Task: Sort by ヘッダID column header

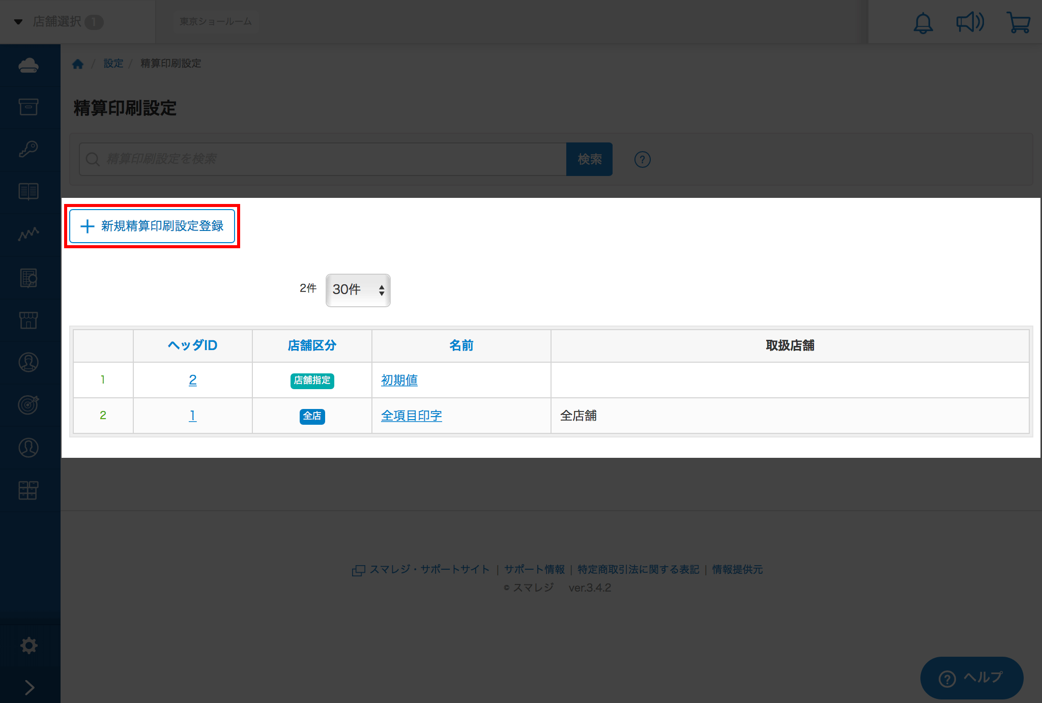Action: tap(192, 345)
